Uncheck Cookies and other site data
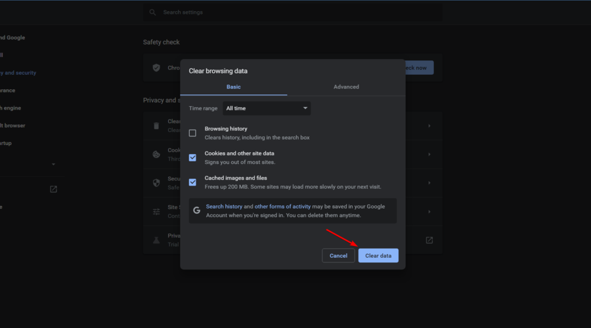Image resolution: width=591 pixels, height=328 pixels. (192, 157)
